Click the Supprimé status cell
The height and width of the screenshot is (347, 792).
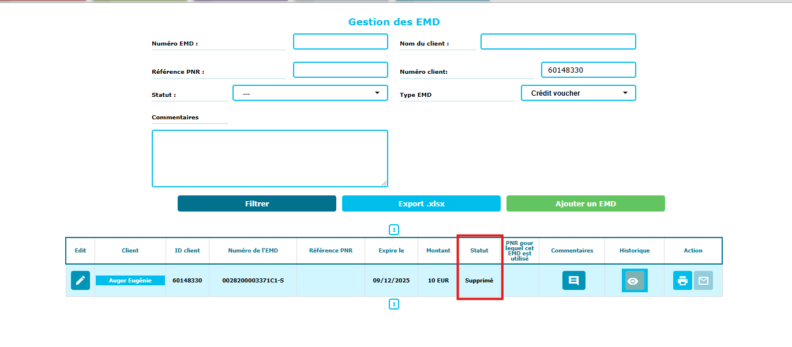click(479, 280)
